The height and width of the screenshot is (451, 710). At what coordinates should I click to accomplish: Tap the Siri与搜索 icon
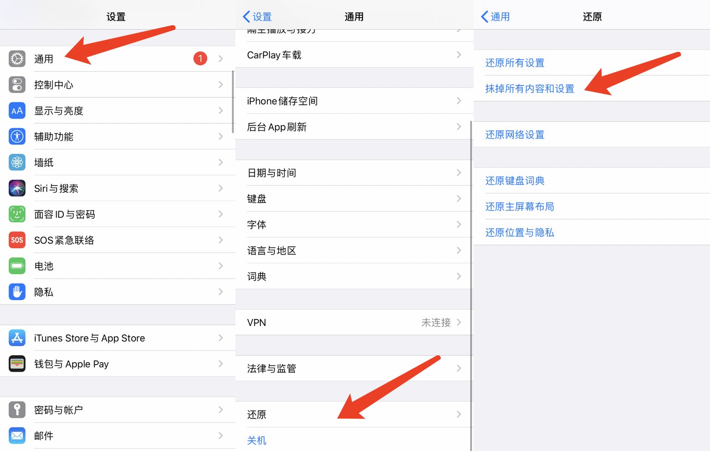[x=17, y=188]
